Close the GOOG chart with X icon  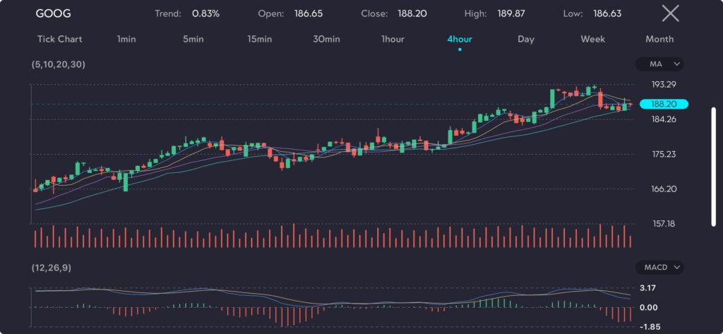pos(670,13)
